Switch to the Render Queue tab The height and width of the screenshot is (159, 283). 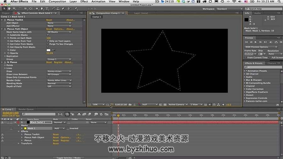point(26,109)
